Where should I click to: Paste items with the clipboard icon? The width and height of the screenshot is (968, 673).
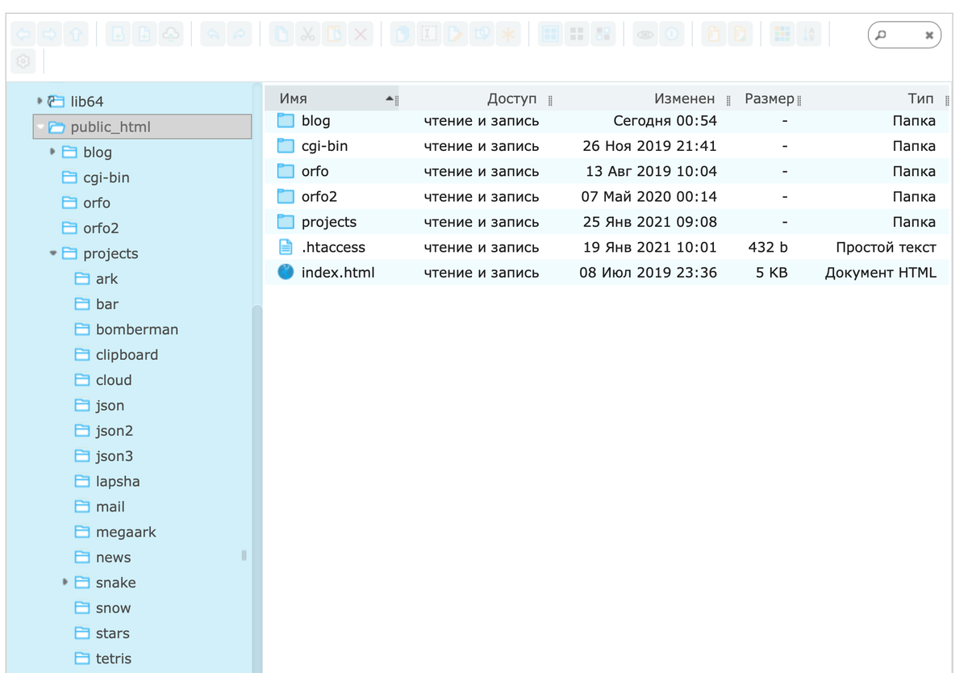pyautogui.click(x=334, y=35)
